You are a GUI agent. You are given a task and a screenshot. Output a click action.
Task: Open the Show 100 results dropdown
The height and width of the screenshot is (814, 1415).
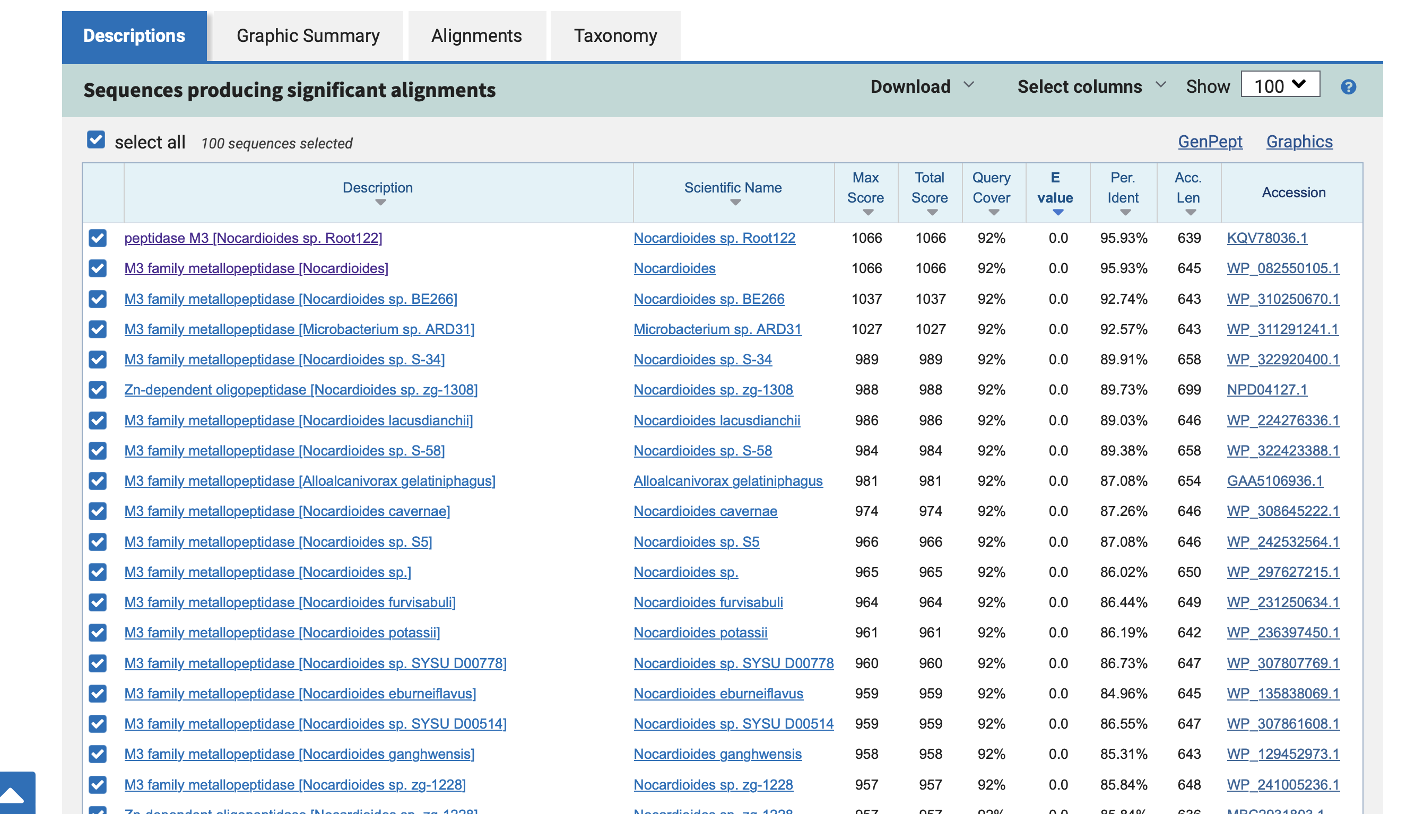click(x=1280, y=85)
